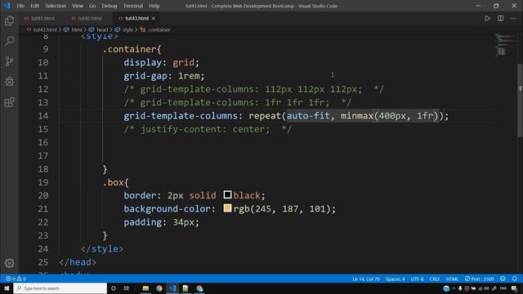Click Ln 14, Col 70 in the status bar

point(366,278)
